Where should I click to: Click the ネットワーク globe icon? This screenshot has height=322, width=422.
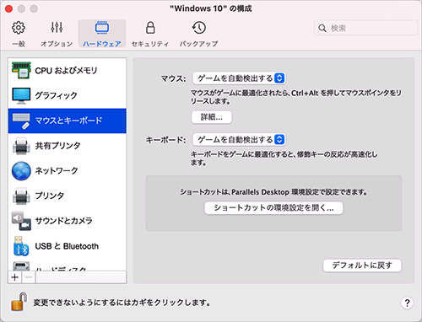[21, 171]
